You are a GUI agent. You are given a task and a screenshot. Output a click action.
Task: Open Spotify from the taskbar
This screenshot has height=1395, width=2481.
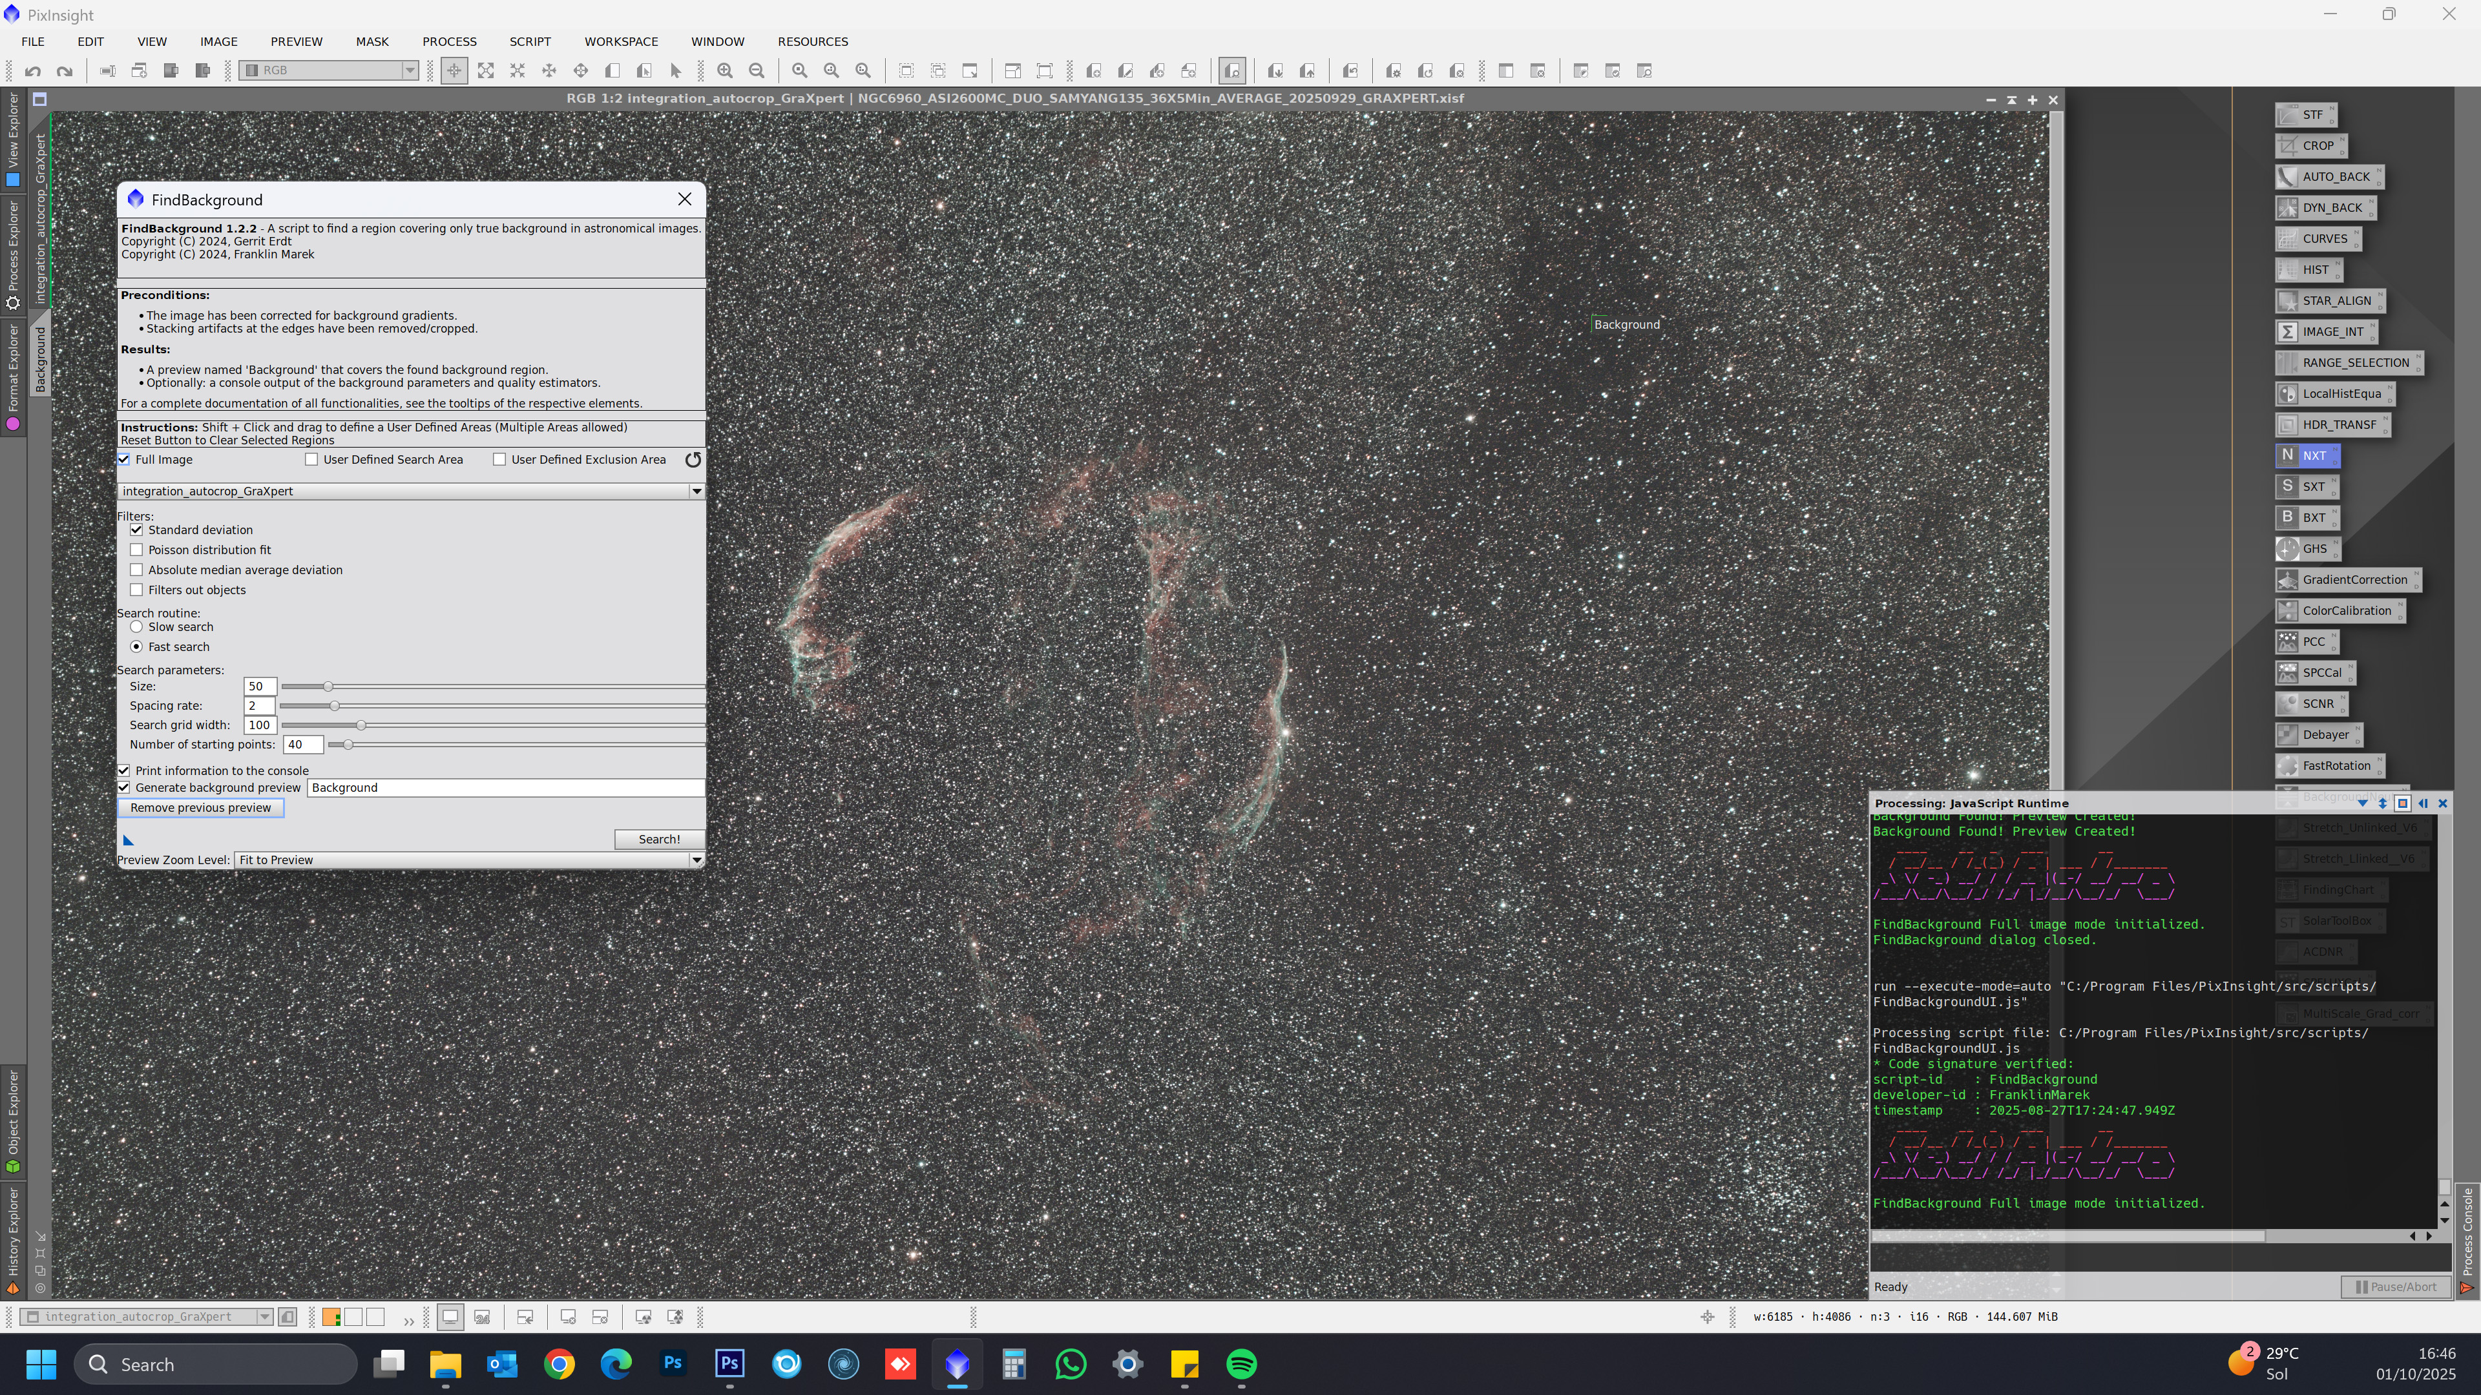[1241, 1364]
